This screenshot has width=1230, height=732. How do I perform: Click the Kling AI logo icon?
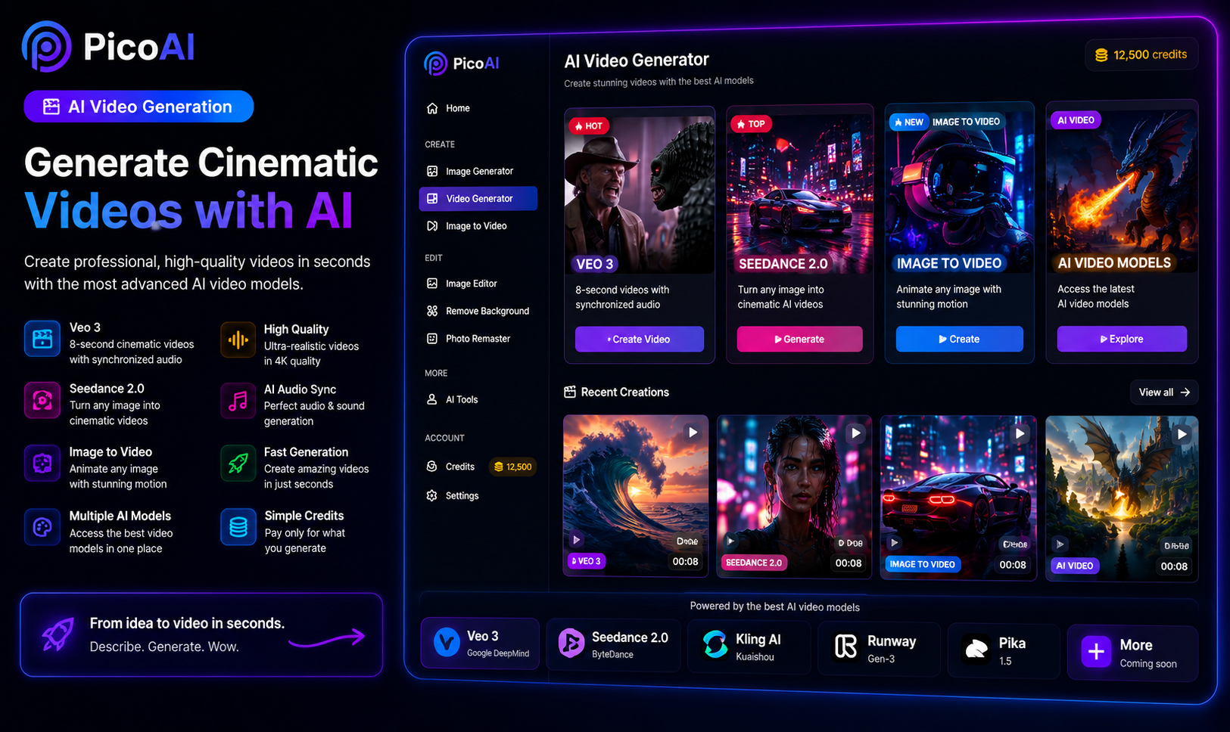[715, 645]
